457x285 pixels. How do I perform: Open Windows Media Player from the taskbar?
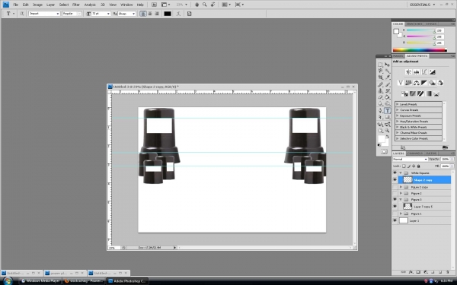(40, 281)
